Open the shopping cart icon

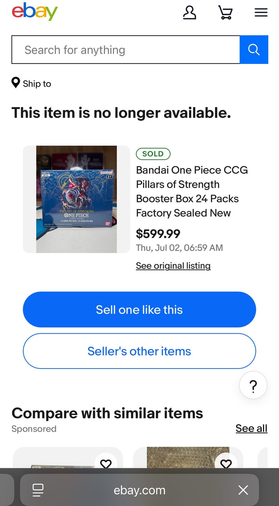click(x=225, y=12)
